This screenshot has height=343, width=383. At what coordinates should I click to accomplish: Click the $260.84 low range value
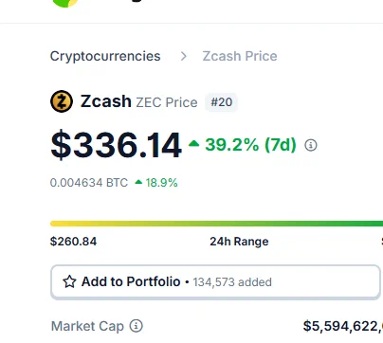(x=73, y=242)
